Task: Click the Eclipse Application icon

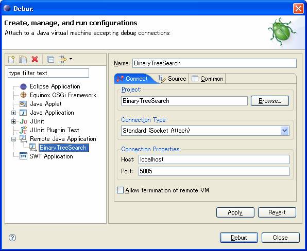Action: [23, 86]
